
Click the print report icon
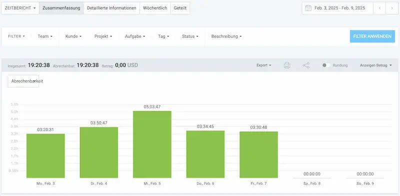click(x=287, y=65)
